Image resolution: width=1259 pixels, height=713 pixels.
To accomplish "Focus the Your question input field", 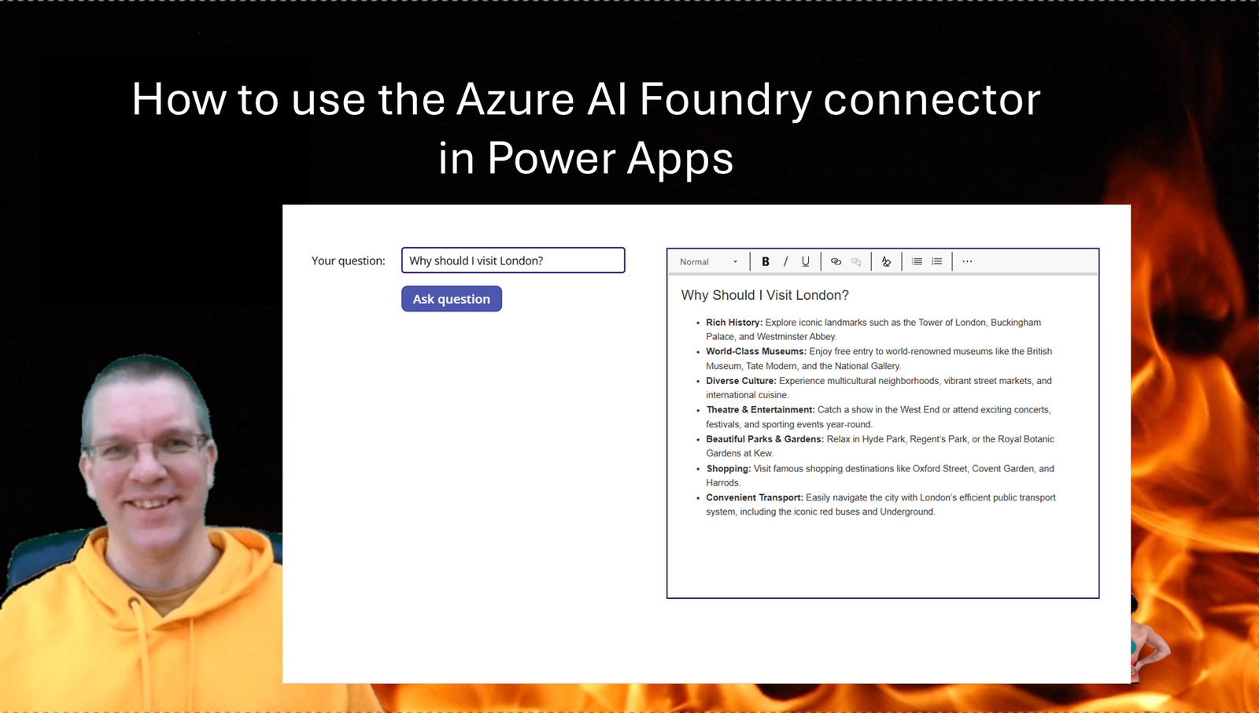I will click(x=513, y=260).
